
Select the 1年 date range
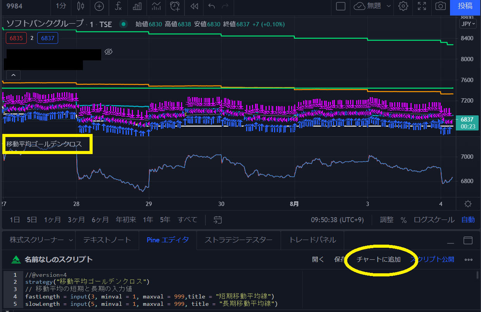click(148, 220)
